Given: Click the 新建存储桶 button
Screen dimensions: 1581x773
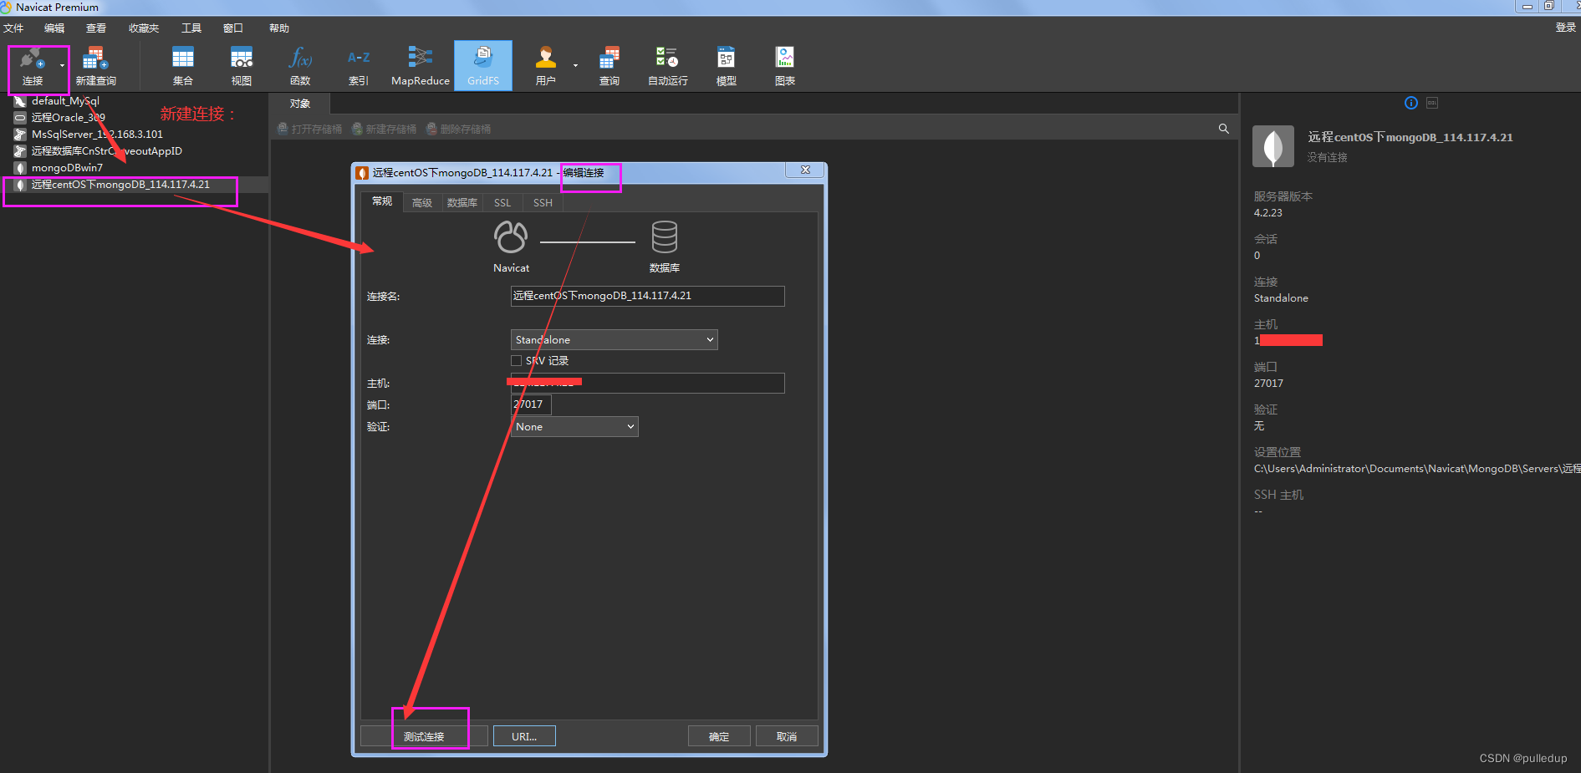Looking at the screenshot, I should pyautogui.click(x=384, y=129).
